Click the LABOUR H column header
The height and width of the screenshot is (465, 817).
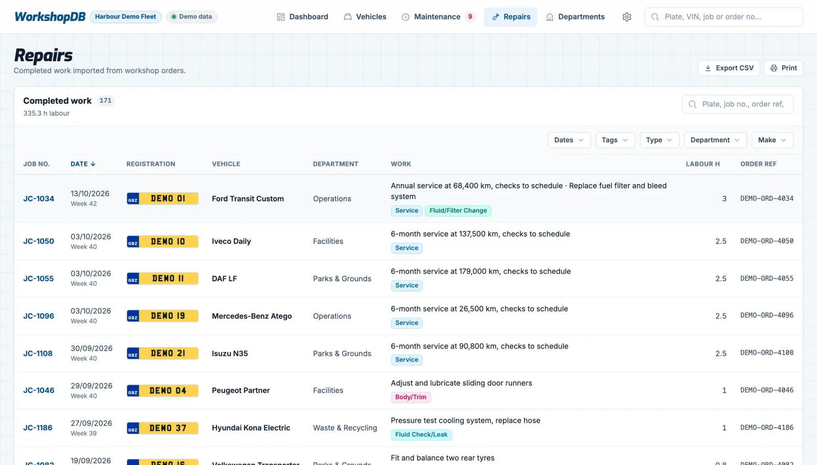pos(703,164)
